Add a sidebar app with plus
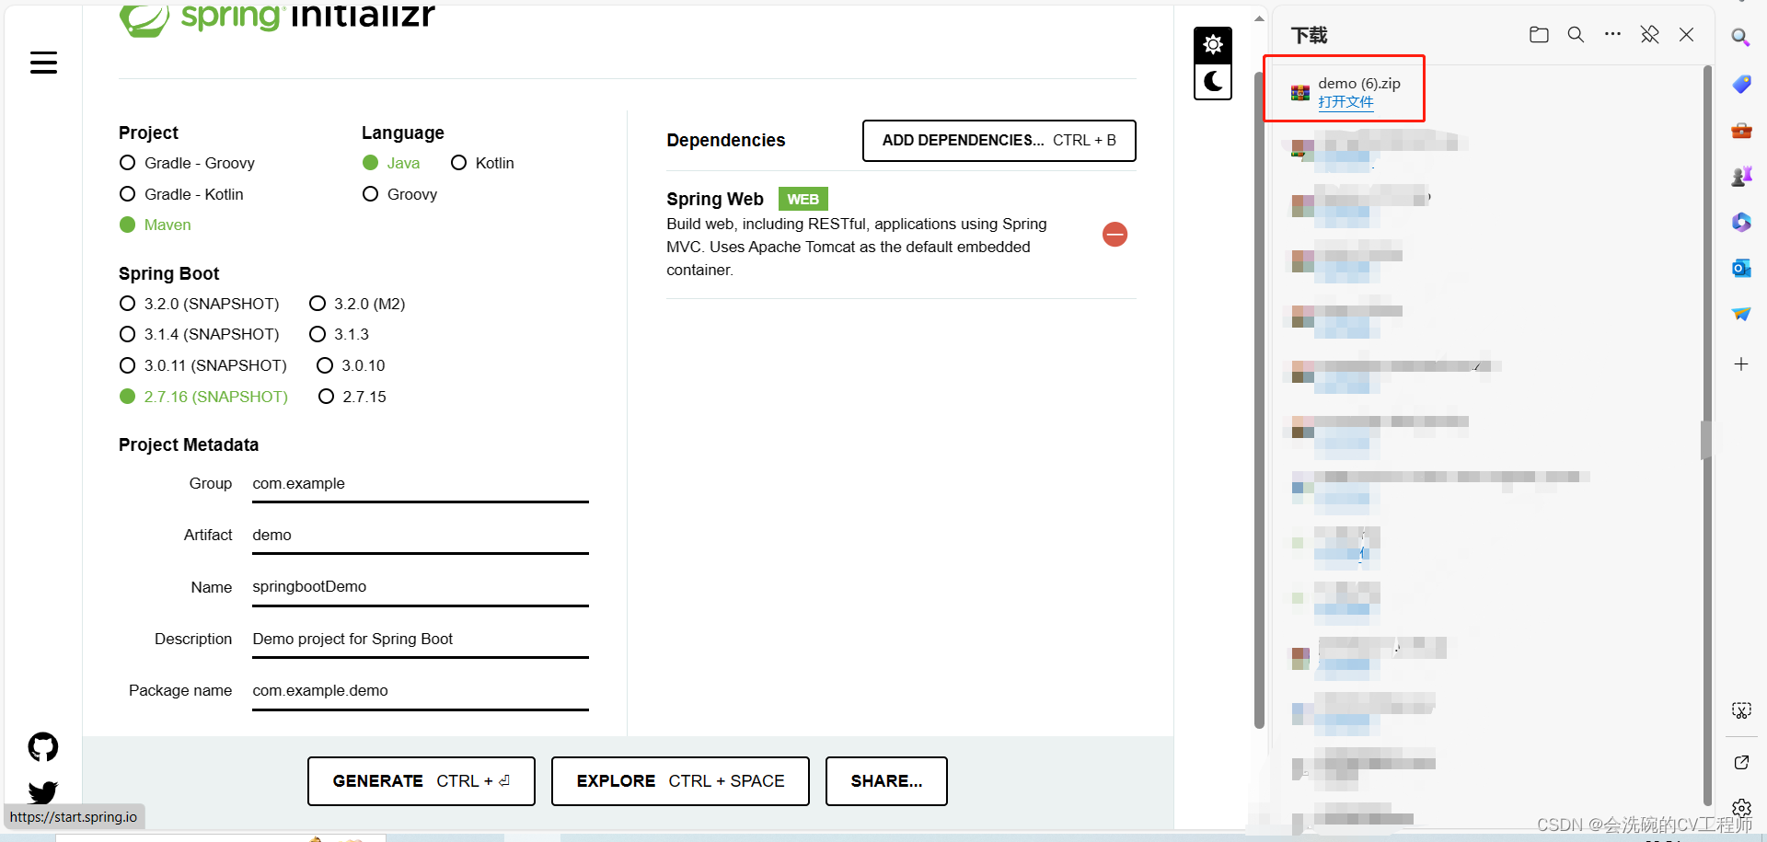1767x842 pixels. (x=1741, y=364)
